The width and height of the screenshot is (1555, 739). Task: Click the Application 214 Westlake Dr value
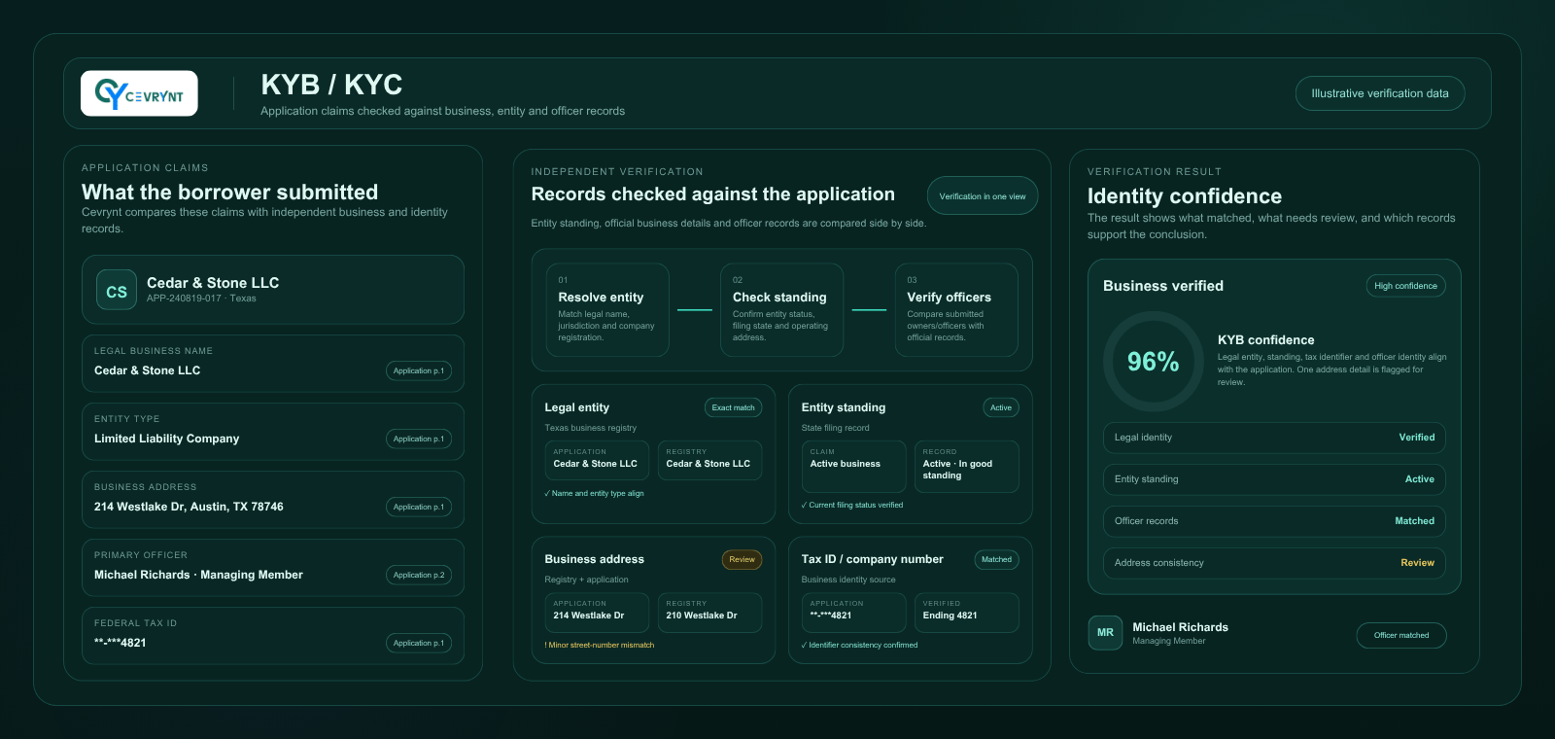[x=598, y=613]
